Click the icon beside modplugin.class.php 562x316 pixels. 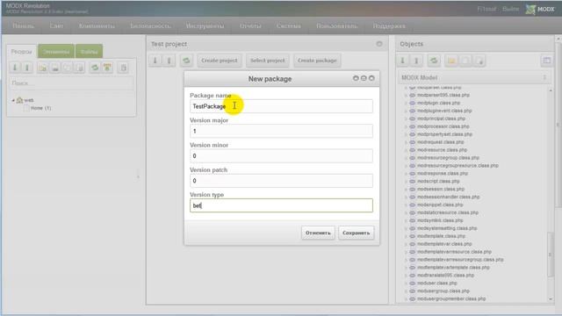tap(412, 103)
